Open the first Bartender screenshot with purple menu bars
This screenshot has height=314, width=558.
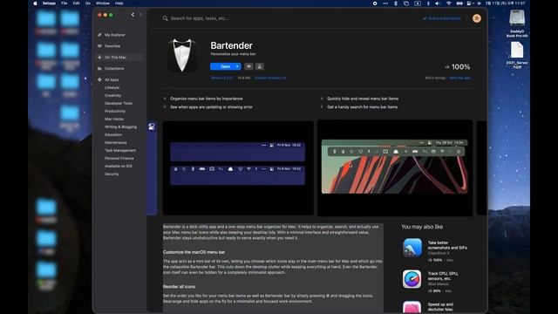[238, 167]
